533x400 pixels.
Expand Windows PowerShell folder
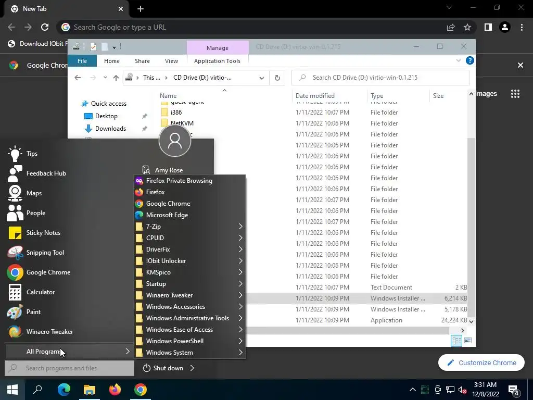tap(189, 341)
